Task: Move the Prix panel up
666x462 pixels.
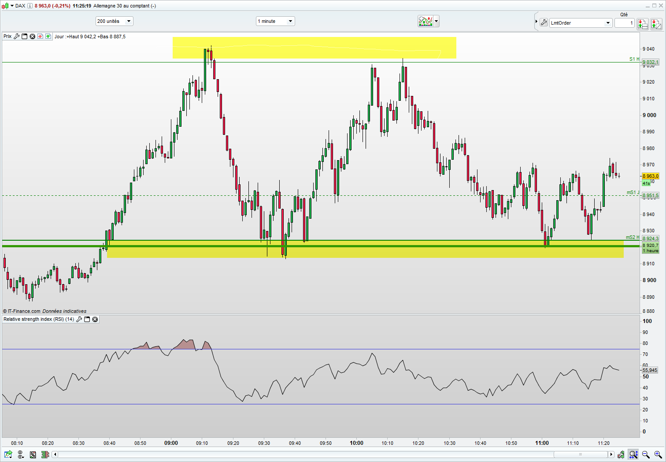Action: 48,37
